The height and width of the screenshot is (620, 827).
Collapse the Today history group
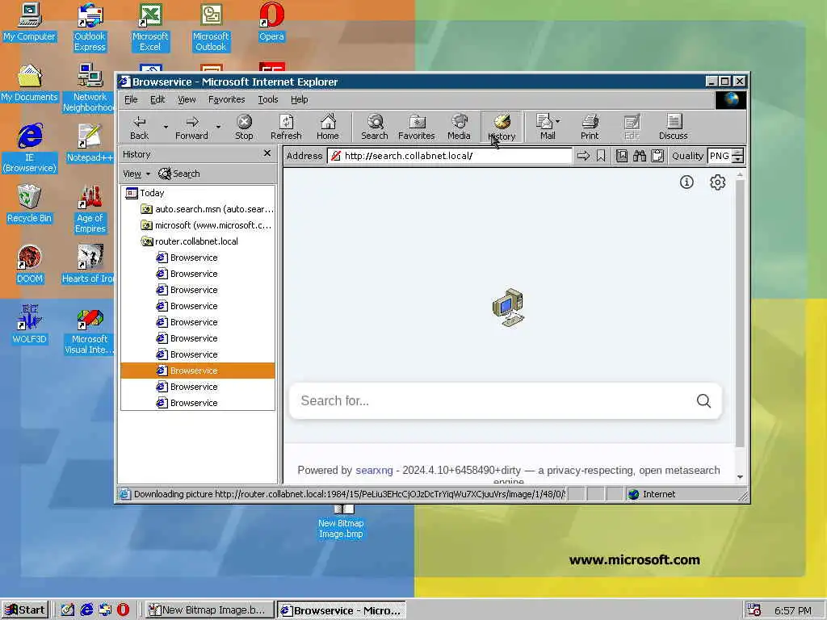pyautogui.click(x=145, y=193)
